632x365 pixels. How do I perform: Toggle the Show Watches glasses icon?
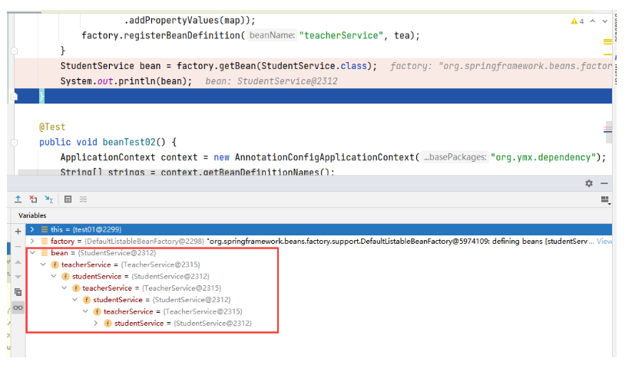coord(18,307)
